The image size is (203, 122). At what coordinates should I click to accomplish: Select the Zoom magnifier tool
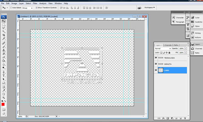4,98
